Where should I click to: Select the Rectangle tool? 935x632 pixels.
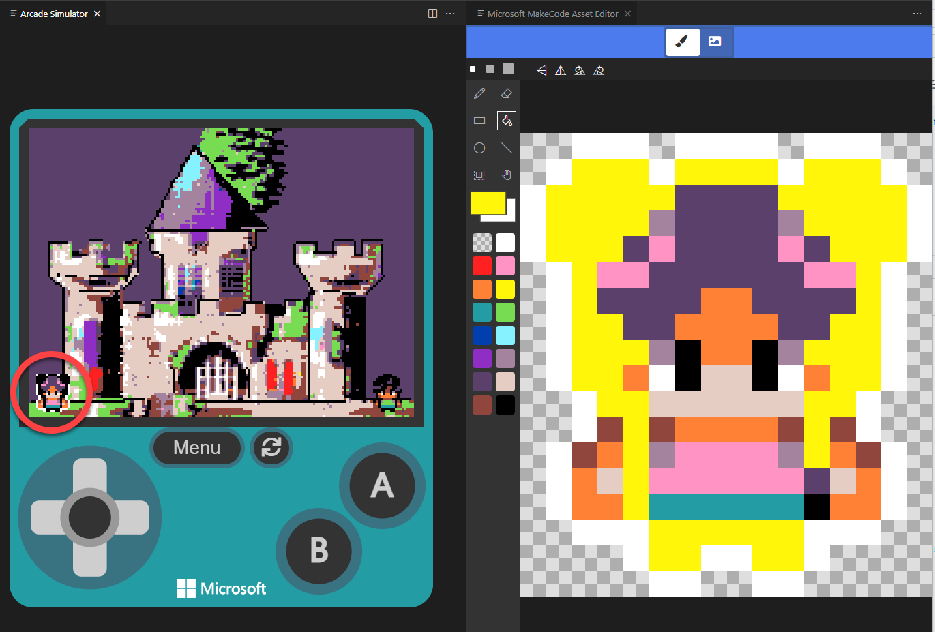(x=479, y=121)
